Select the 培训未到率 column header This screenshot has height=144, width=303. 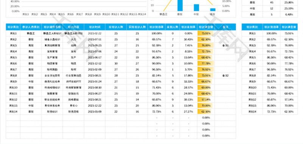click(x=188, y=27)
